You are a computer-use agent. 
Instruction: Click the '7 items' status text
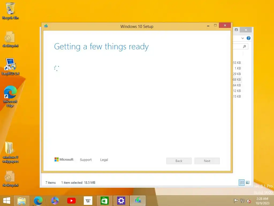pos(51,182)
